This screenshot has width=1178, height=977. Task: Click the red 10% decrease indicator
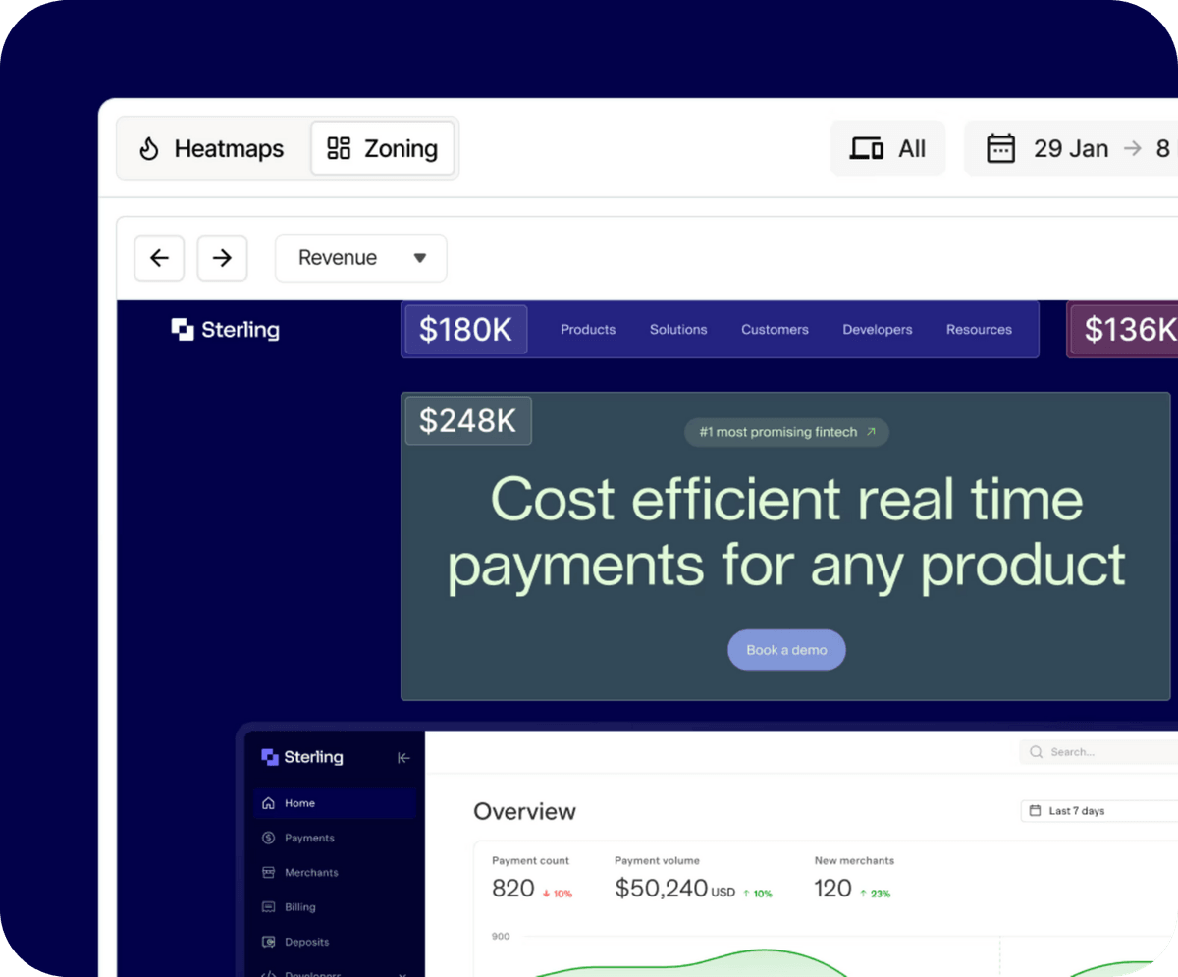coord(558,894)
